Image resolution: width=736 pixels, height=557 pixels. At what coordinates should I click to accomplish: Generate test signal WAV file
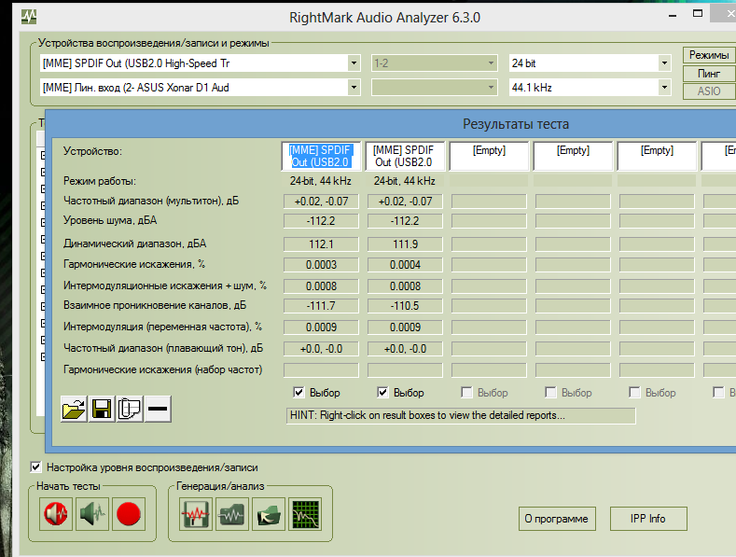pyautogui.click(x=196, y=514)
